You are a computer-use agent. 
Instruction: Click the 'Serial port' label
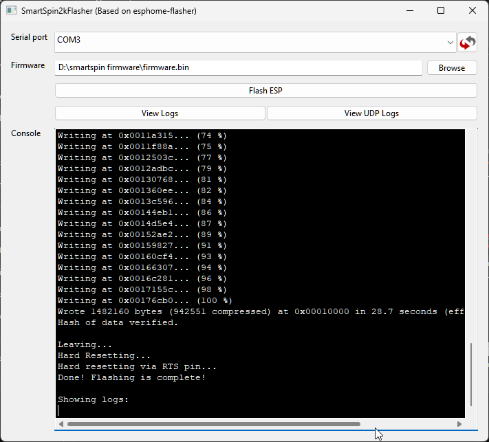[29, 37]
